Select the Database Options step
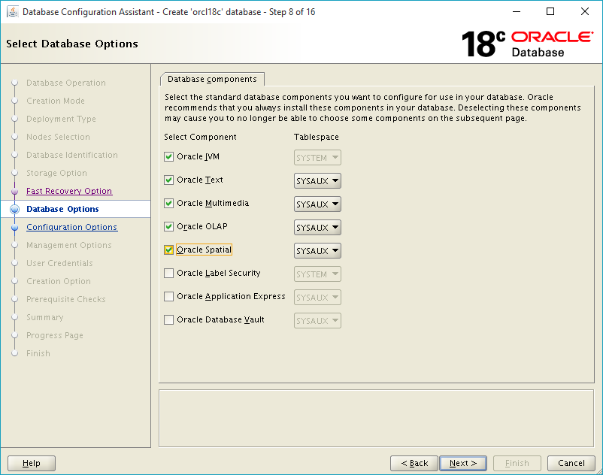The height and width of the screenshot is (475, 603). pos(62,209)
